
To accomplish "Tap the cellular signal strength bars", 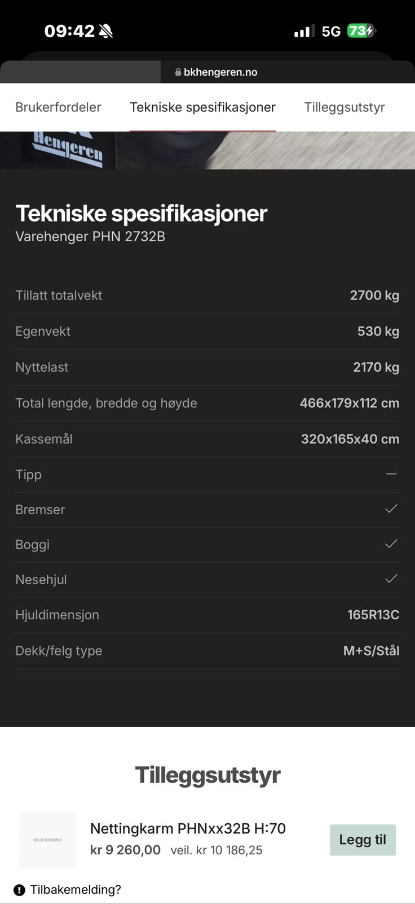I will [x=304, y=32].
